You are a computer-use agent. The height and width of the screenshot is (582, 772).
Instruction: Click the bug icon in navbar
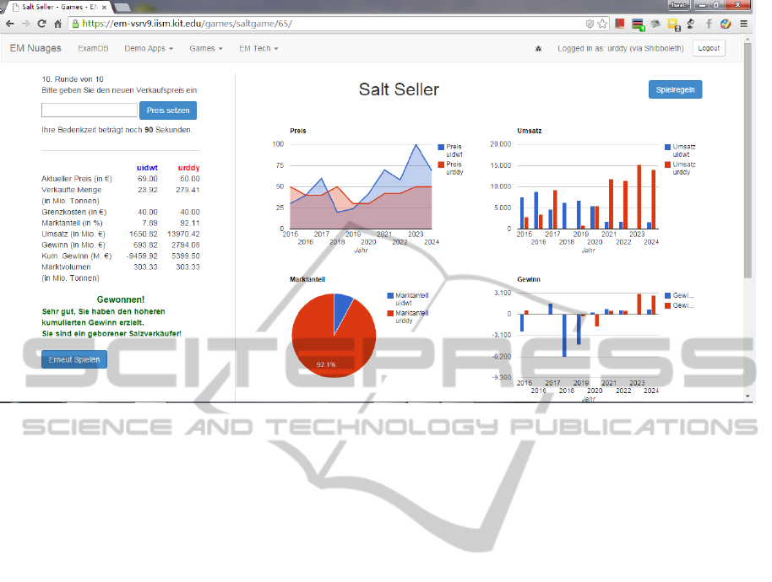tap(539, 49)
